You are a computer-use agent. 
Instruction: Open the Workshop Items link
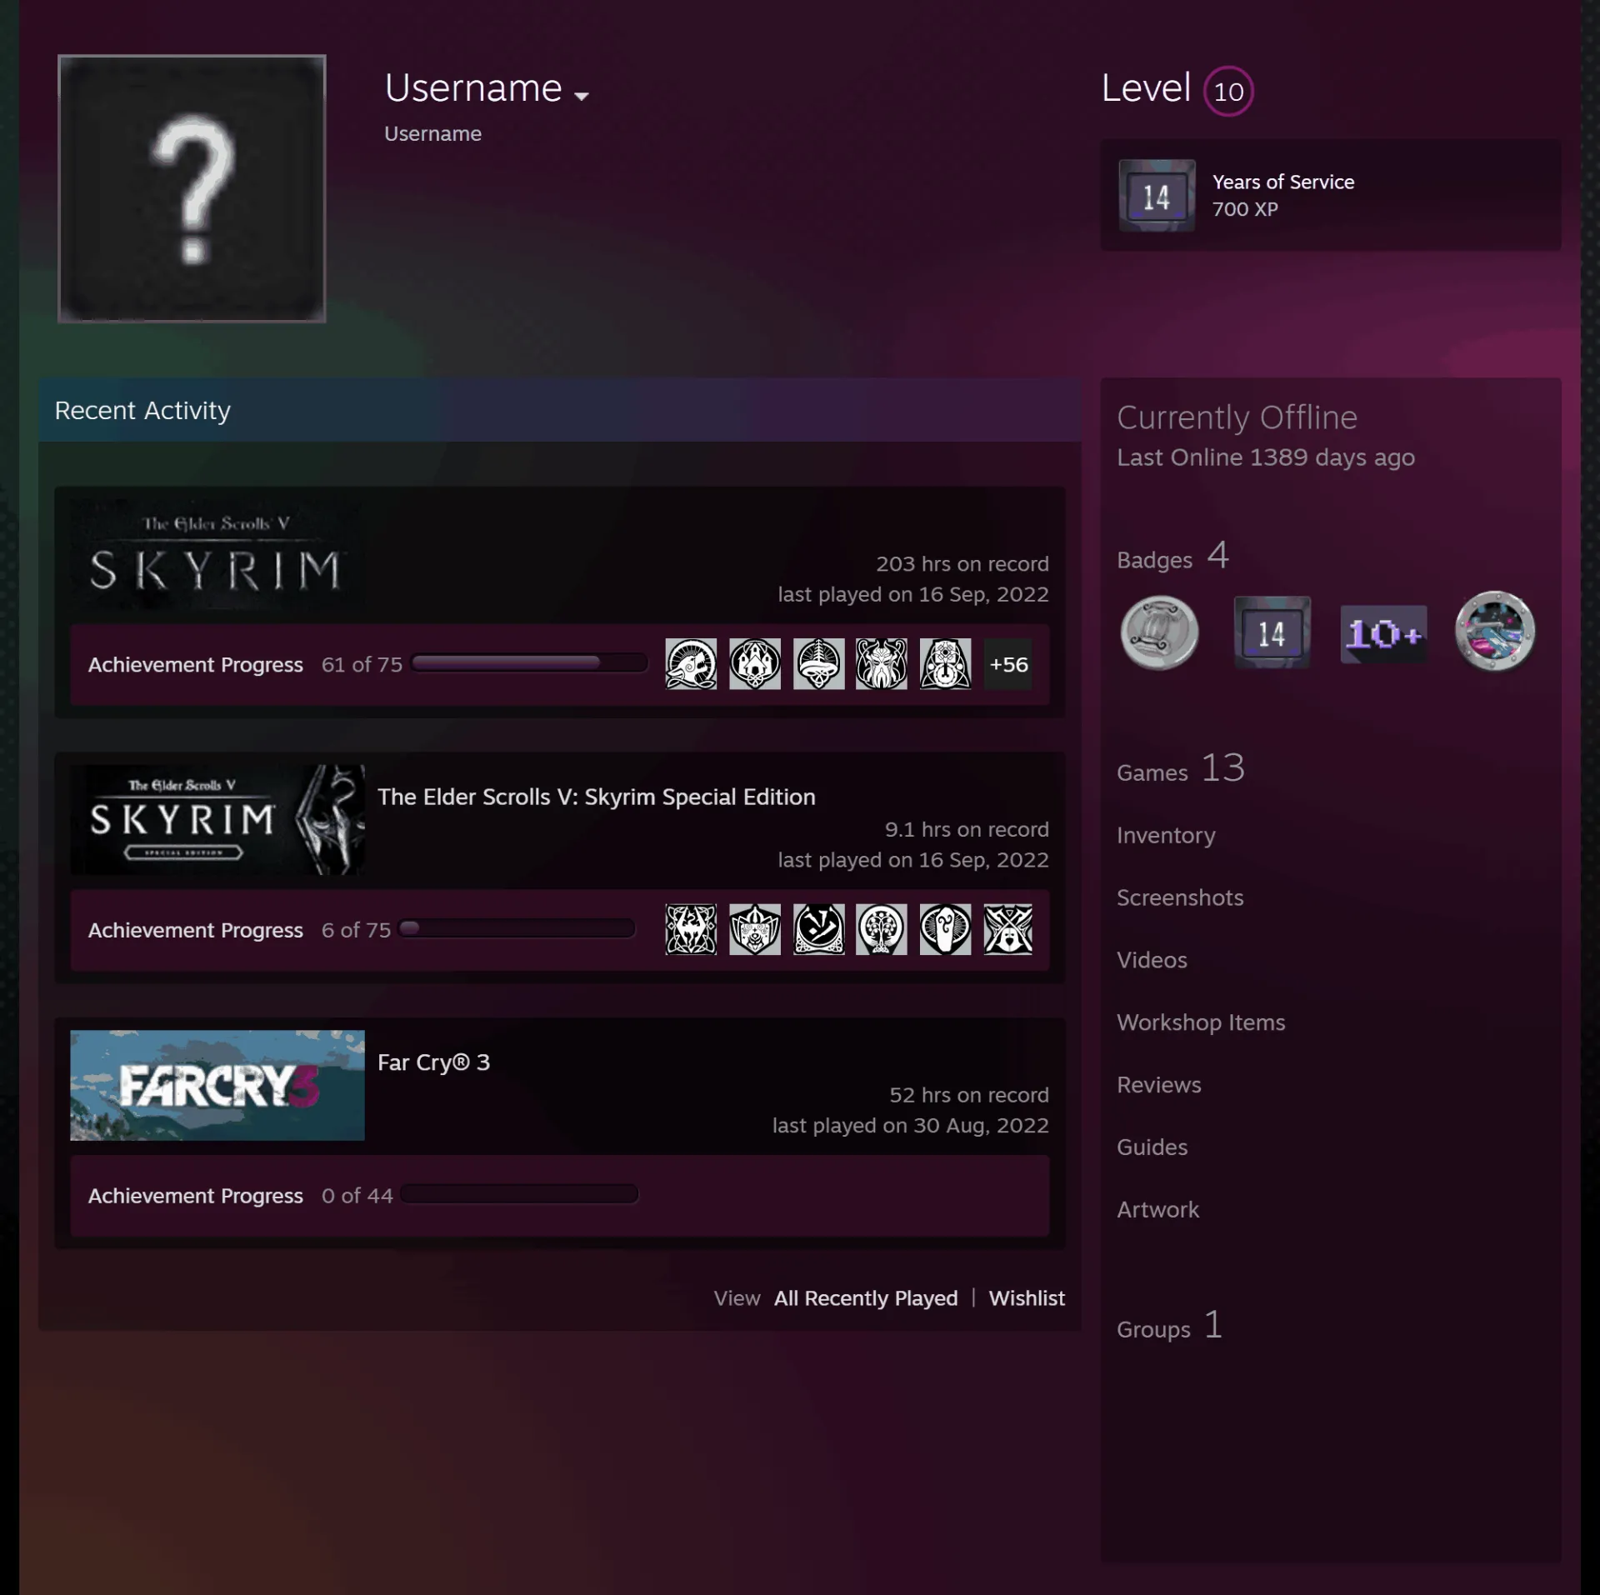pos(1201,1022)
